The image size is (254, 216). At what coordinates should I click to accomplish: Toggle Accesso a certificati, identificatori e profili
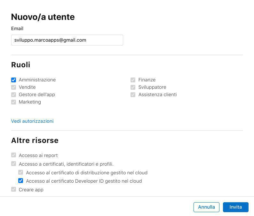point(13,164)
